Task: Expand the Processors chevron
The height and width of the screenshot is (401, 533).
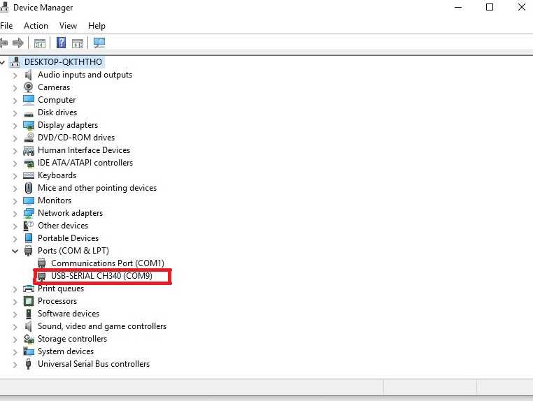Action: click(15, 302)
